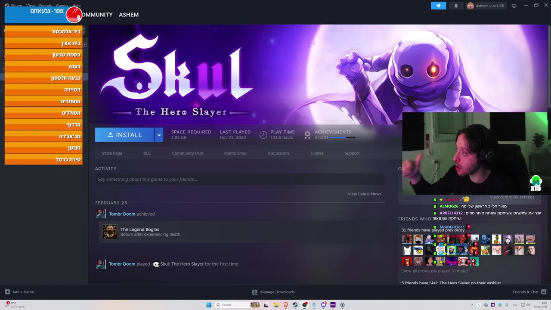Open Friends & Chat
The image size is (551, 310).
pyautogui.click(x=526, y=292)
